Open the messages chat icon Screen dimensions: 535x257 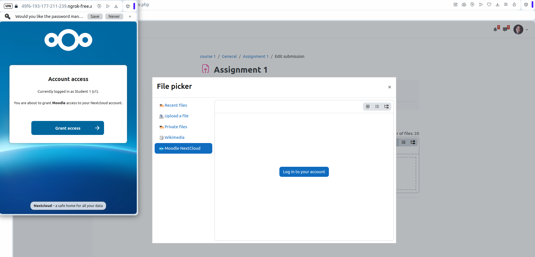[505, 29]
